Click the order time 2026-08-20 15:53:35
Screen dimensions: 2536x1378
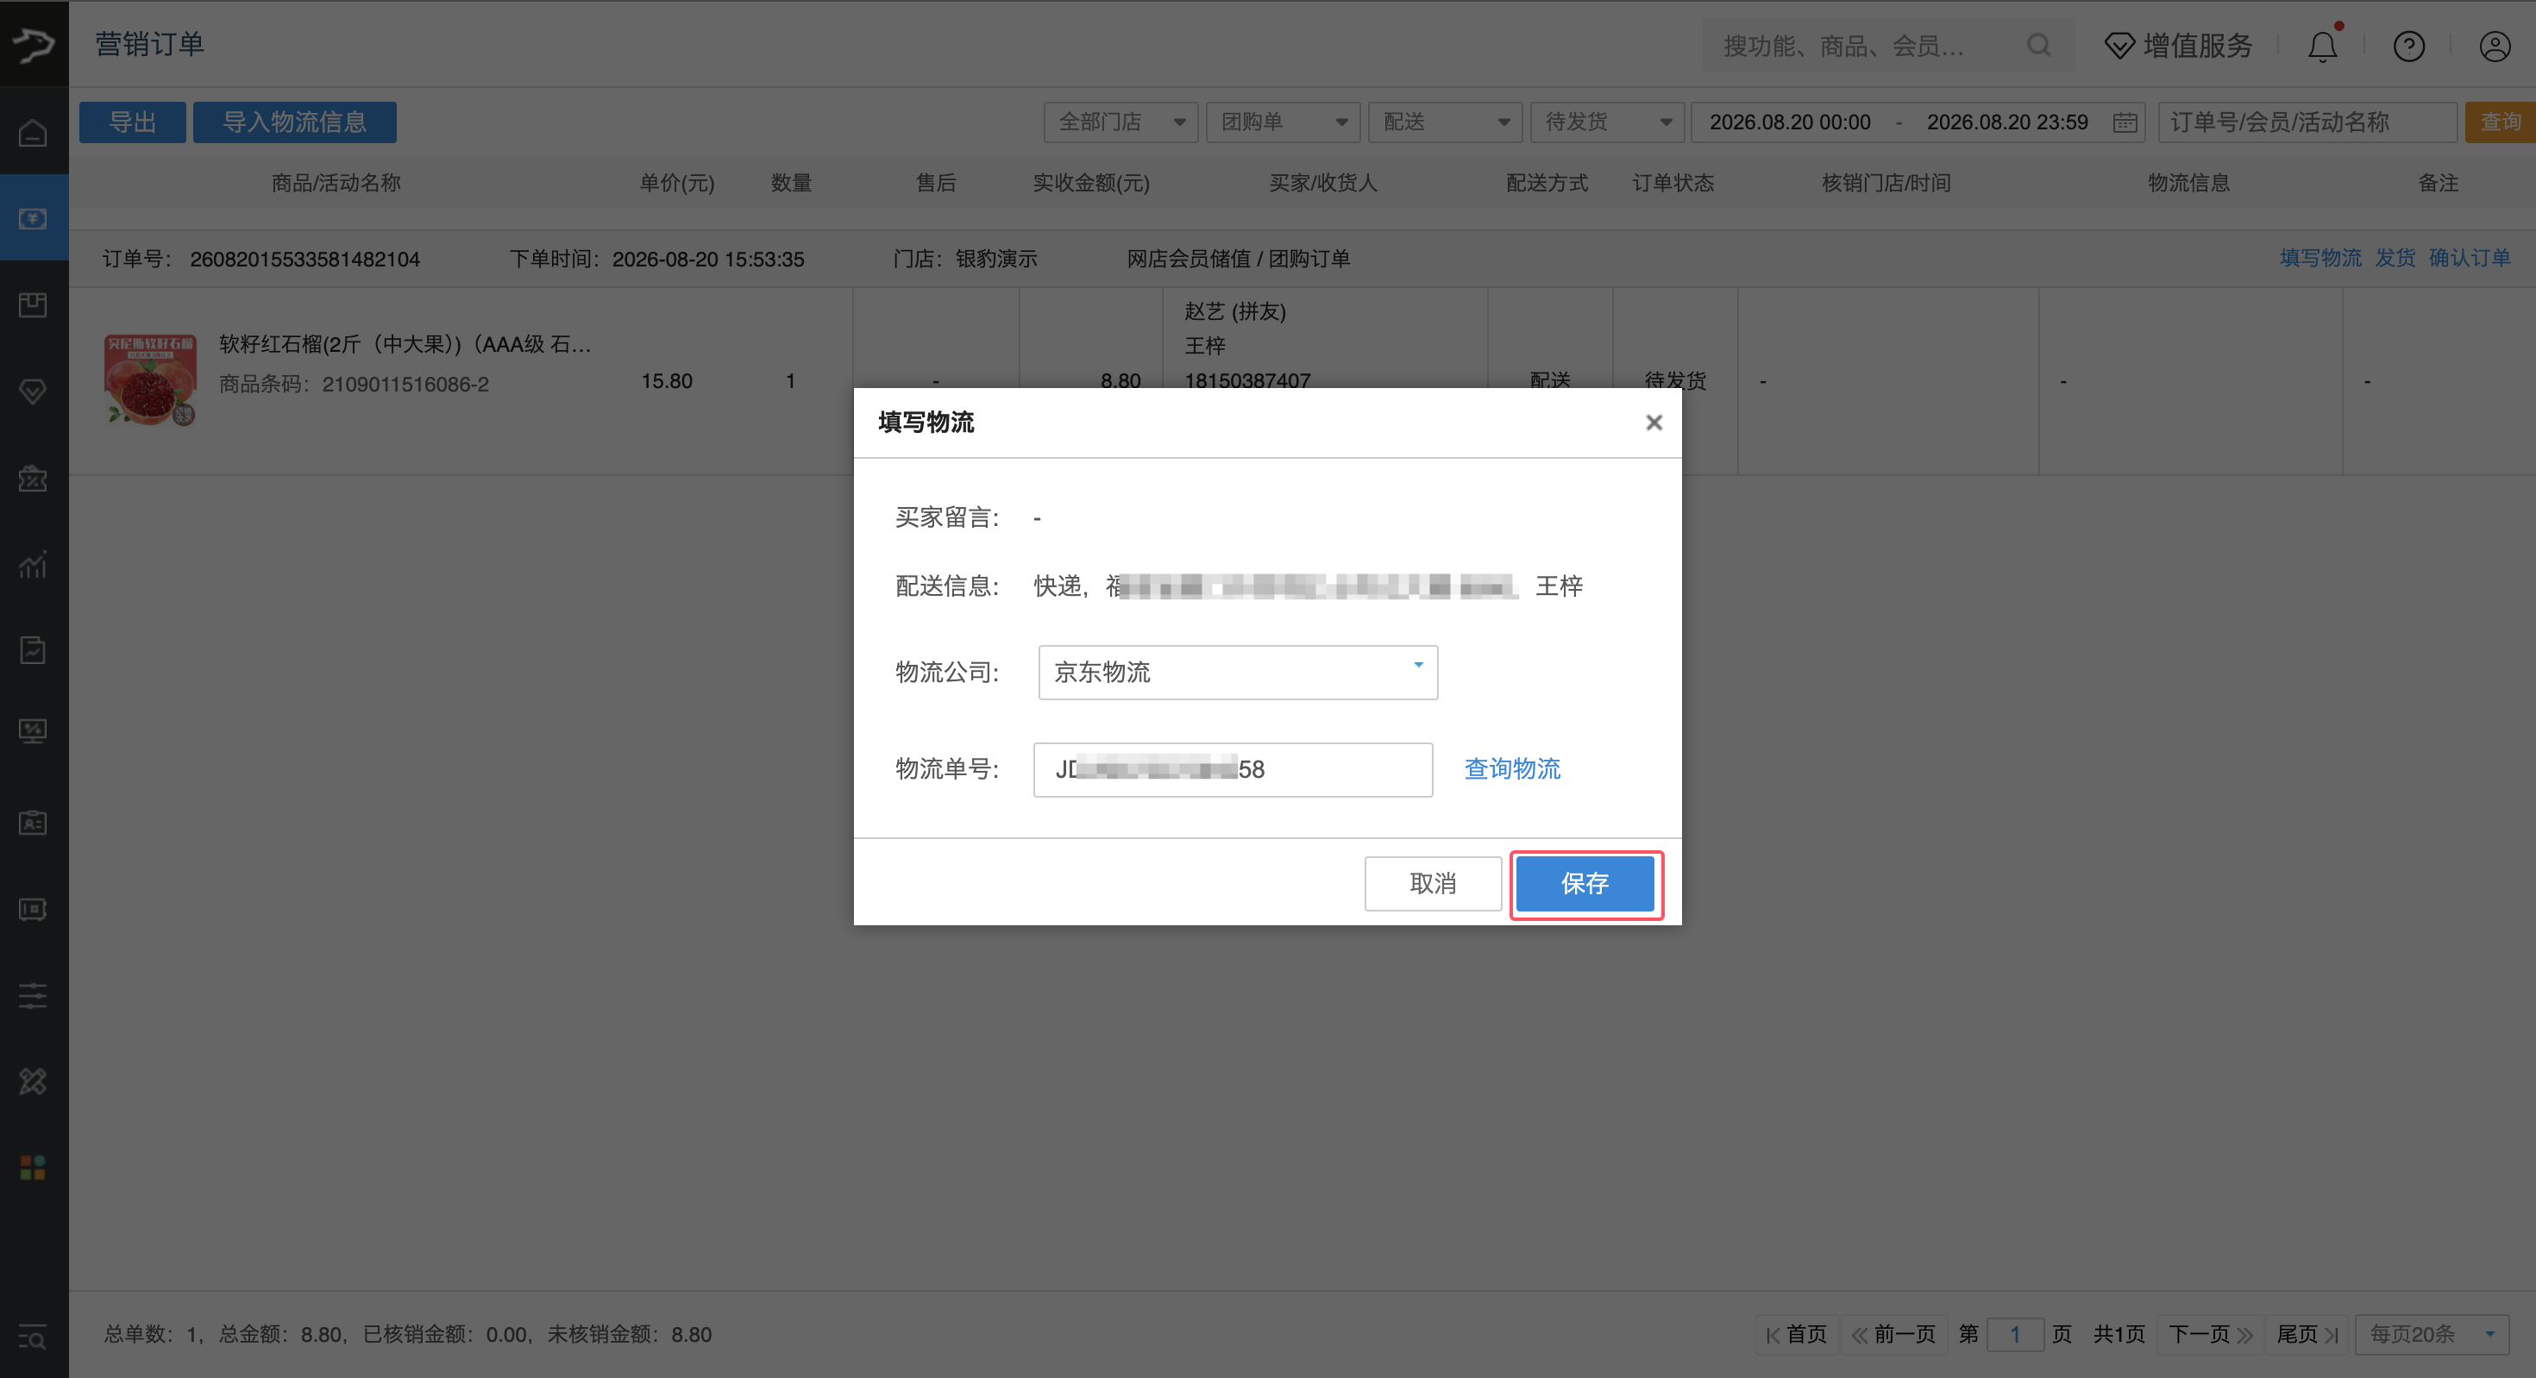pyautogui.click(x=708, y=259)
